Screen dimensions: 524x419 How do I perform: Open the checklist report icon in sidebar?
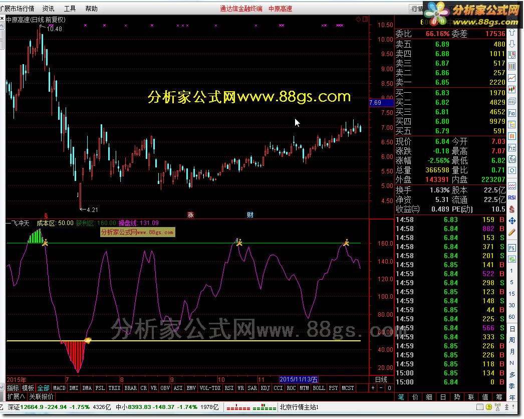(x=511, y=55)
